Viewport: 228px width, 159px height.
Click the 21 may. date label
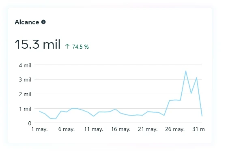pyautogui.click(x=148, y=129)
